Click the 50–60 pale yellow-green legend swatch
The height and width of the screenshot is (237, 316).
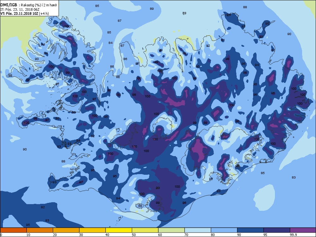coord(145,230)
